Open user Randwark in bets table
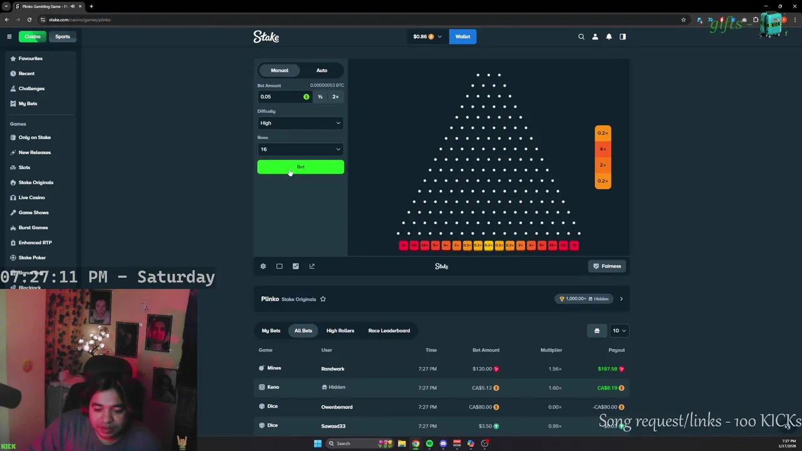 (333, 369)
